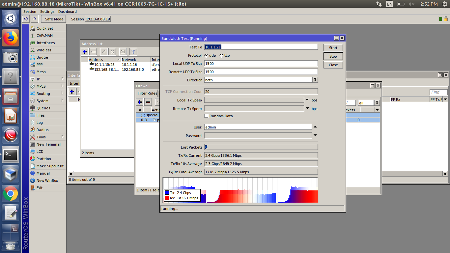Enable the Random Data checkbox
Image resolution: width=450 pixels, height=253 pixels.
206,116
